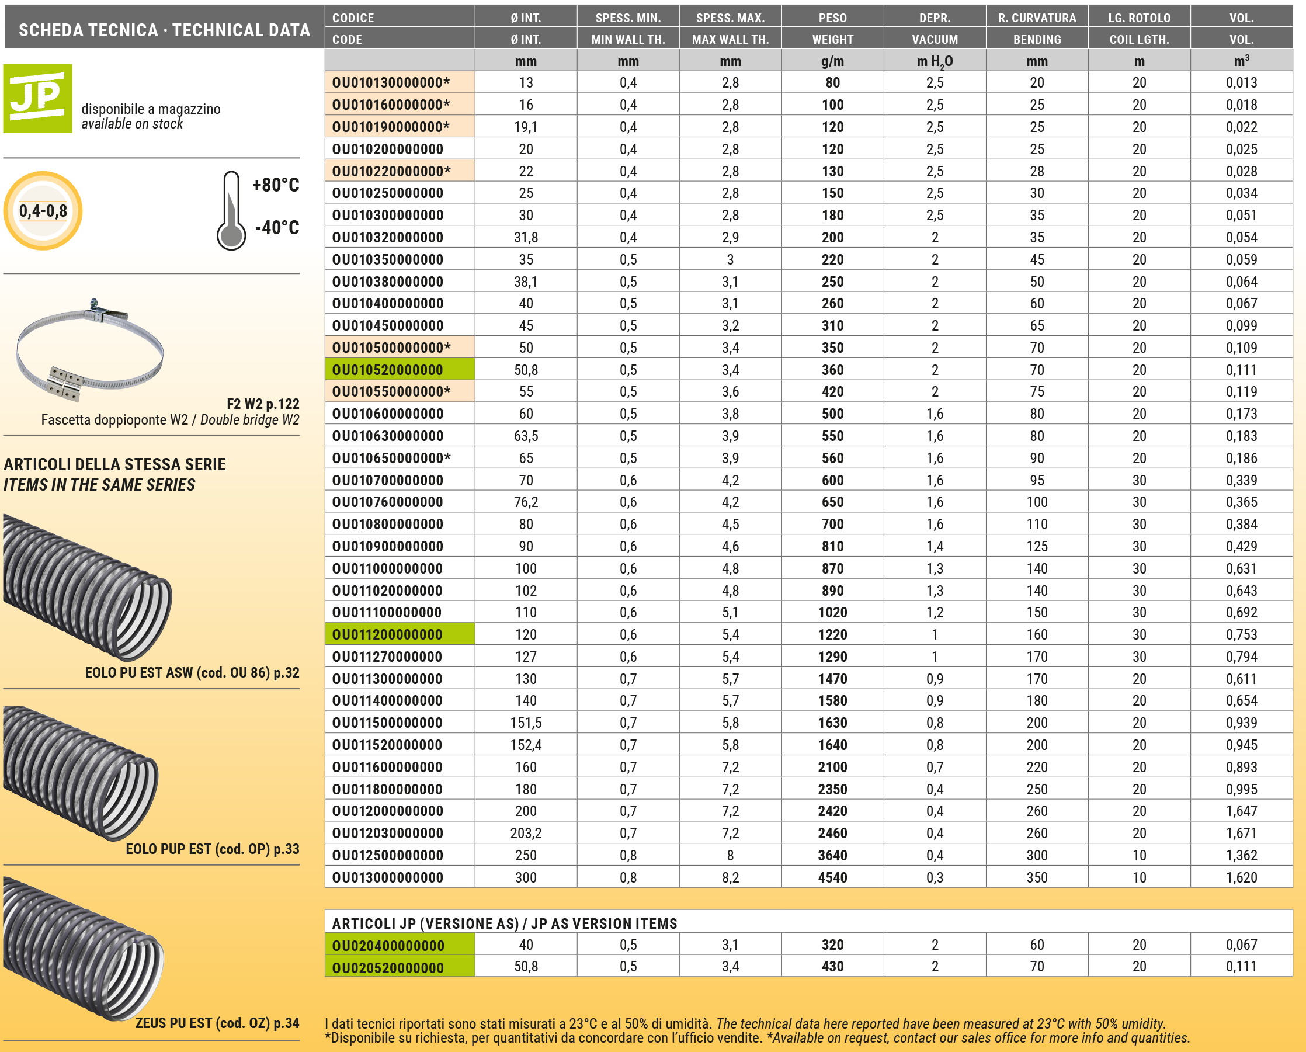Click the PESO WEIGHT column header

[832, 29]
